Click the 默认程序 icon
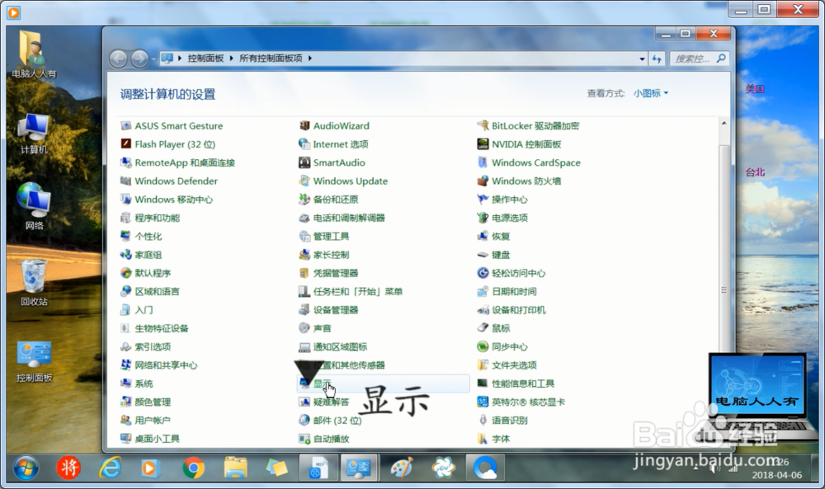Screen dimensions: 825x489 point(125,273)
